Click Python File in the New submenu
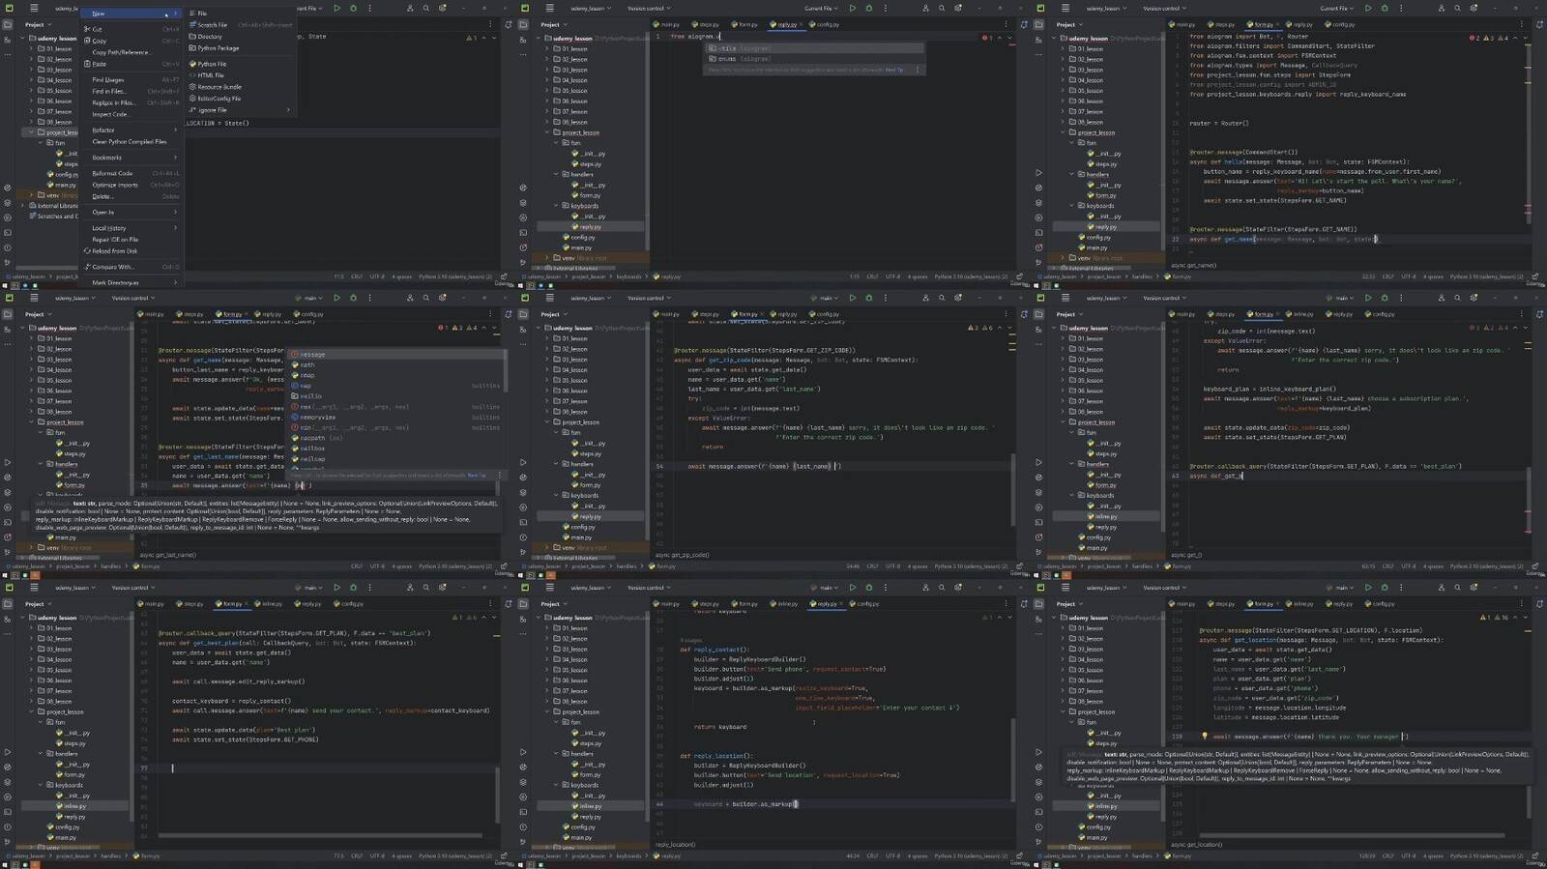 click(212, 64)
